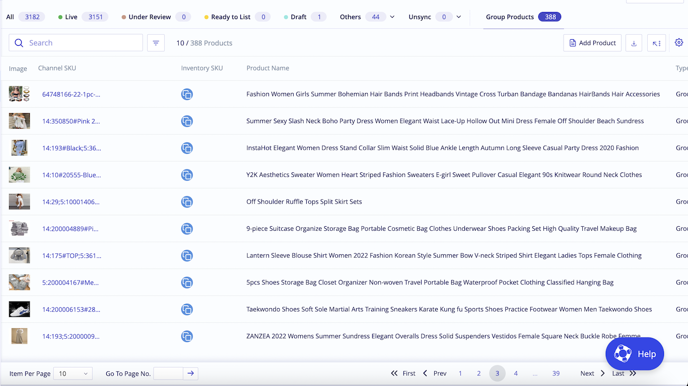Click the filter icon beside search
The height and width of the screenshot is (386, 688).
(156, 43)
